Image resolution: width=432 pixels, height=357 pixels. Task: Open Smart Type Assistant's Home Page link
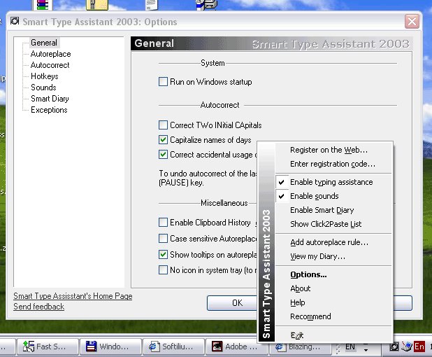coord(73,296)
